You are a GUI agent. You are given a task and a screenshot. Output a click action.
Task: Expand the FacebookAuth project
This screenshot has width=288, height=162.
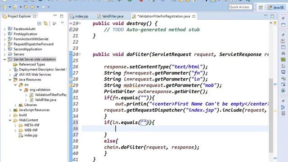click(4, 29)
